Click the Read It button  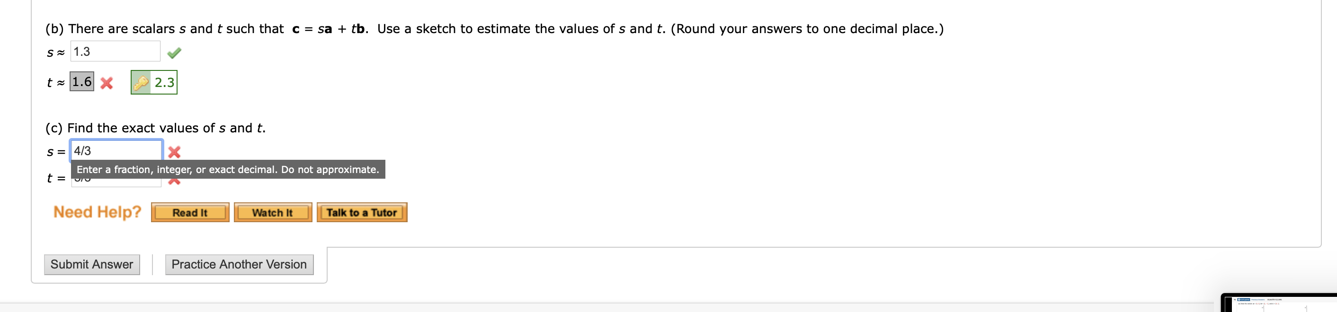coord(189,212)
